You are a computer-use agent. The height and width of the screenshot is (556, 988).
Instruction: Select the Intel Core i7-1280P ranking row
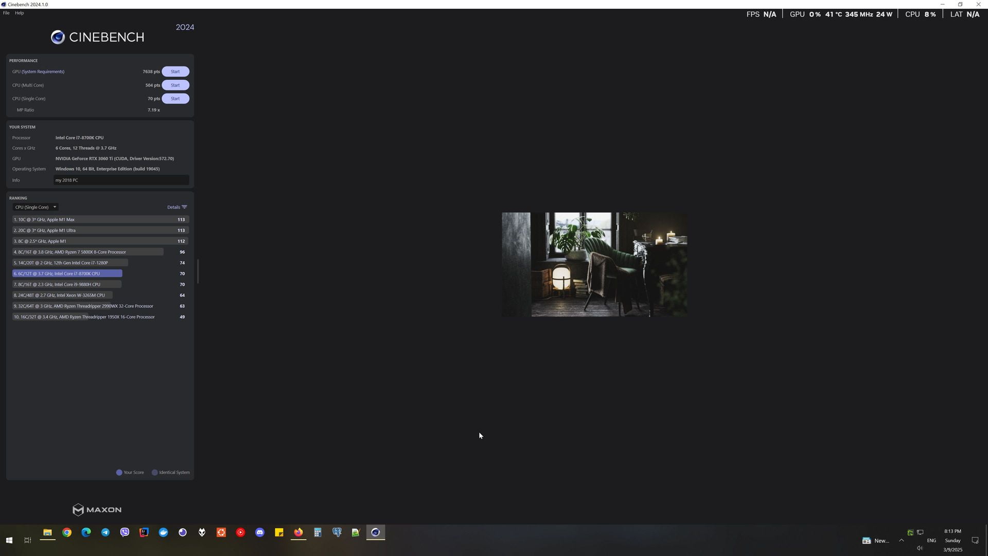(x=100, y=263)
